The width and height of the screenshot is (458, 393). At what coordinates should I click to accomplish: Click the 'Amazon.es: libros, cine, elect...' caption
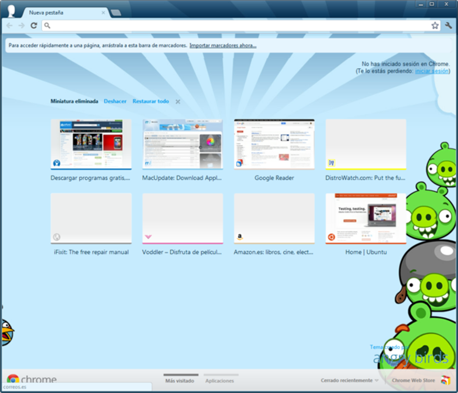click(273, 252)
